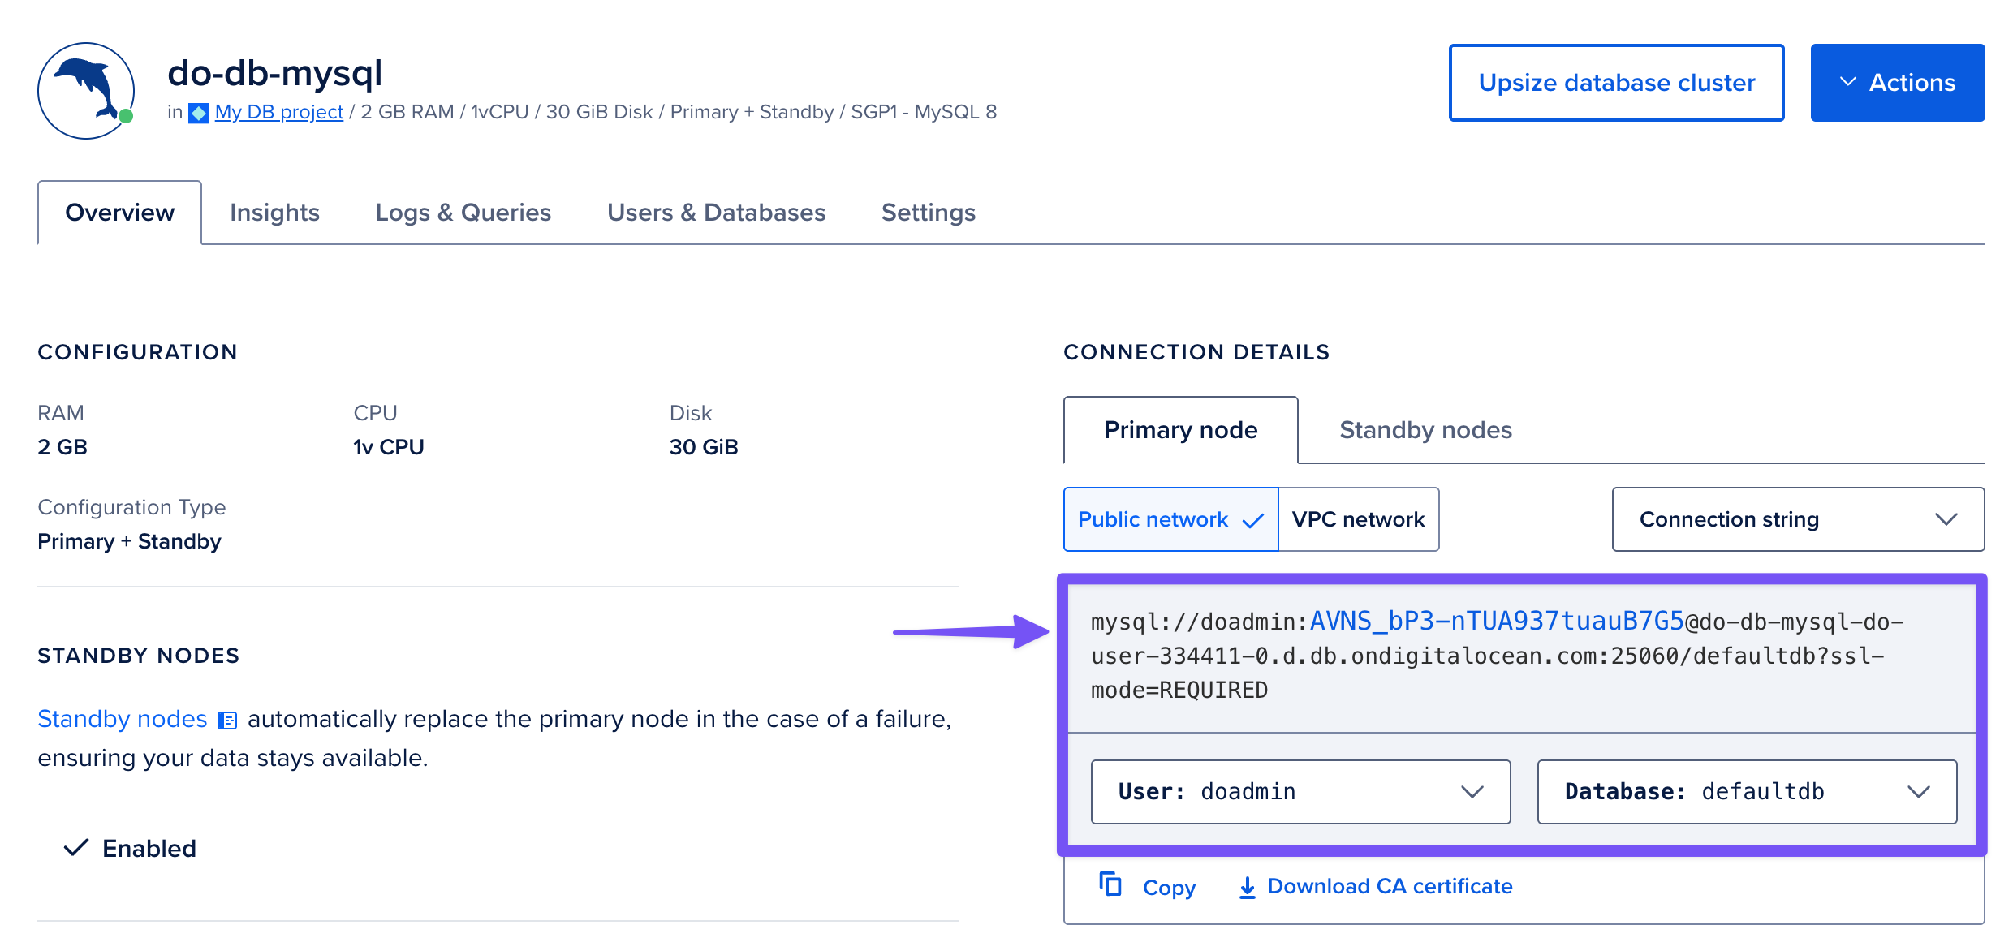Go to the Settings tab
2000x938 pixels.
point(928,213)
